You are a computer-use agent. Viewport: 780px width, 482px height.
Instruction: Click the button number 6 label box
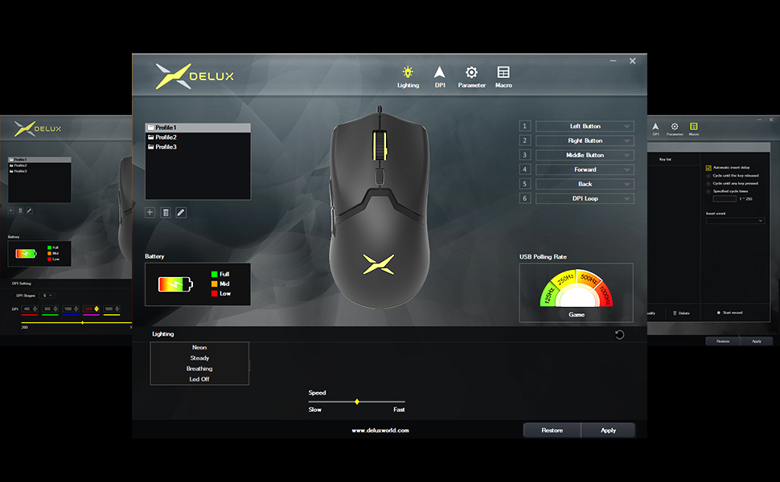525,198
